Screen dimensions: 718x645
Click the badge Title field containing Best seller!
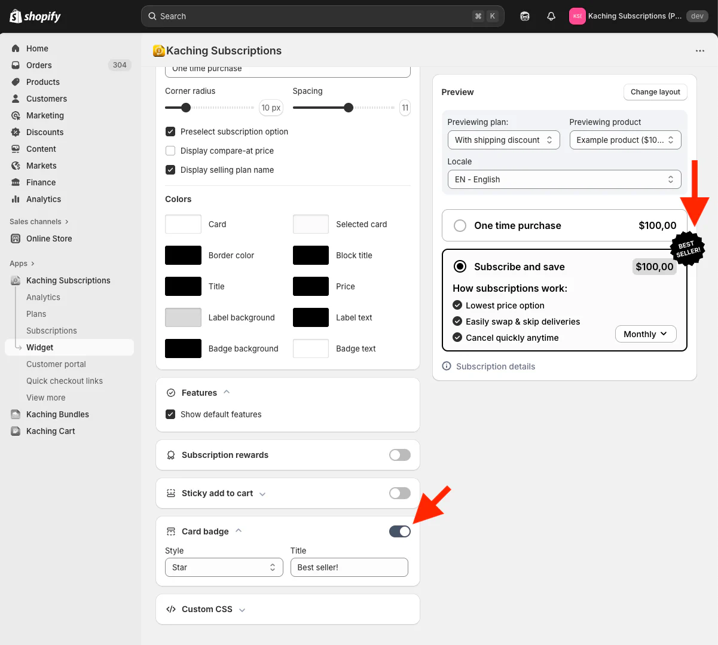(x=349, y=567)
